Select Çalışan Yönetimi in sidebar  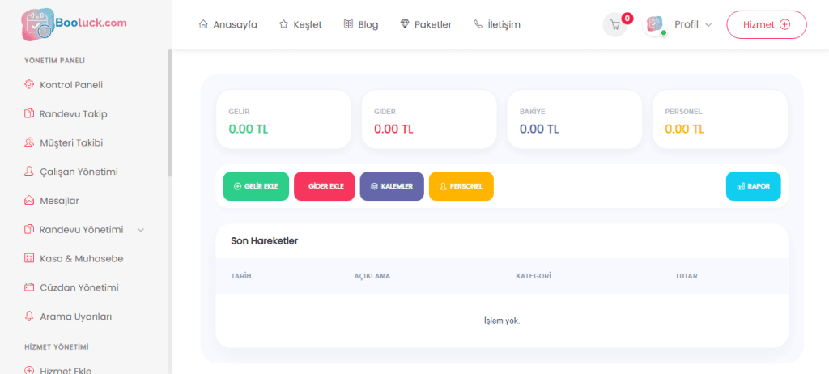click(79, 172)
